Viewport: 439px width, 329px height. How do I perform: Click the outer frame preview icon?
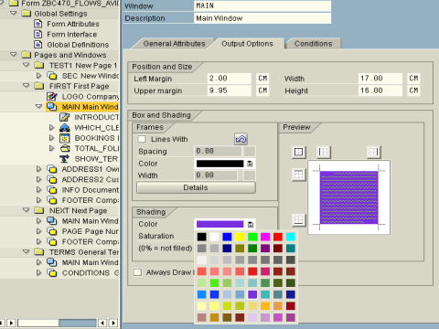click(298, 152)
